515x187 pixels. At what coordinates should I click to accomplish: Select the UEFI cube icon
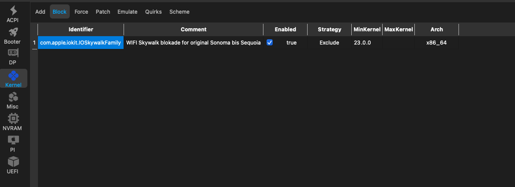[13, 161]
